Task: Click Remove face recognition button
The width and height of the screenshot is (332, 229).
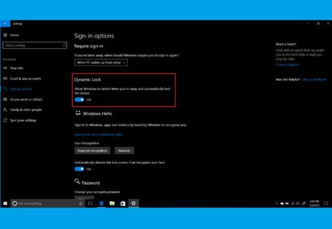Action: pyautogui.click(x=124, y=151)
